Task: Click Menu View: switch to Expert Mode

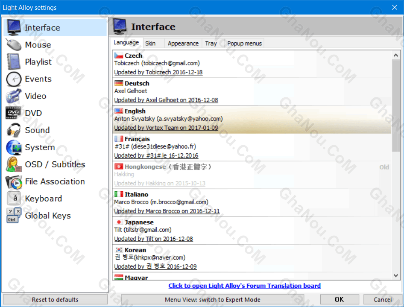Action: coord(213,300)
